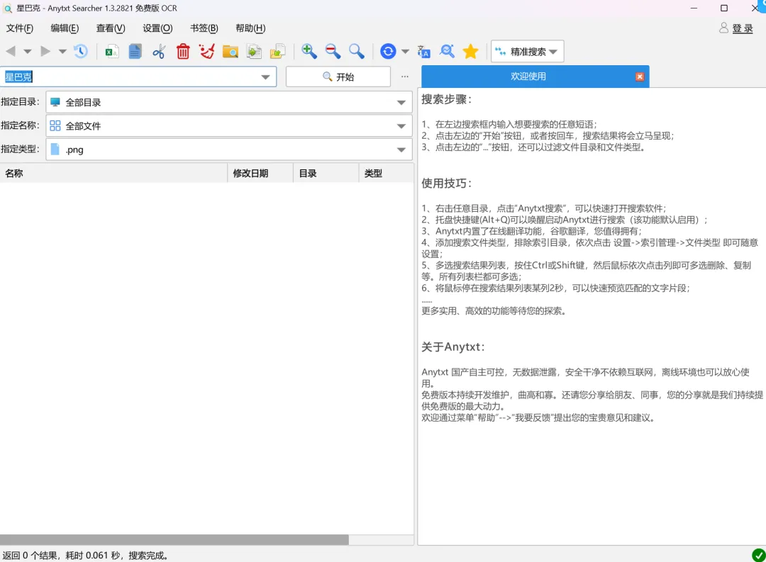Open the translate icon
Viewport: 766px width, 562px height.
(423, 51)
